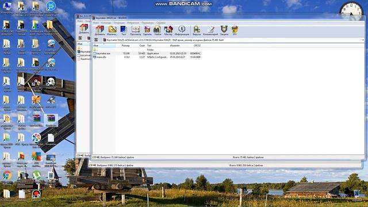This screenshot has height=207, width=368.
Task: Click the Добавить icon in the back WinRAR window
Action: coord(83,29)
